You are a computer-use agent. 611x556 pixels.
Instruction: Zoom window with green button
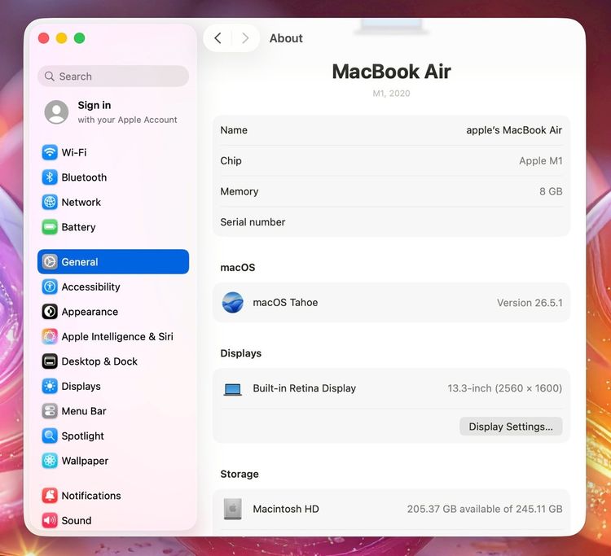point(80,38)
